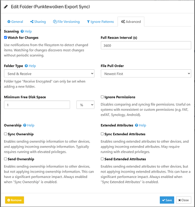Open the Ignore Patterns tab
Viewport: 195px width, 207px height.
(x=100, y=22)
